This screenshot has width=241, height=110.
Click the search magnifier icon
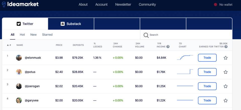[146, 35]
